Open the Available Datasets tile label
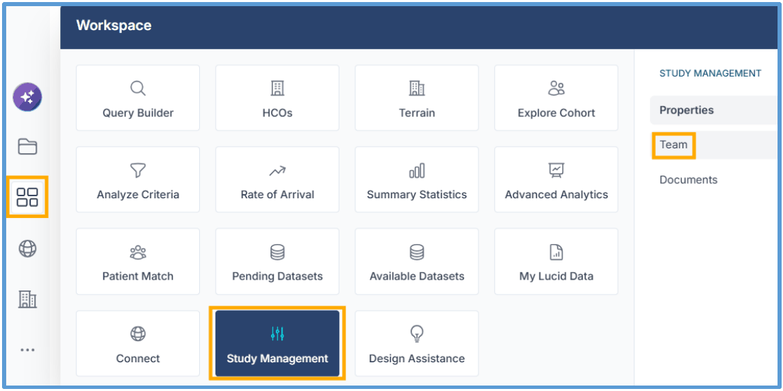 point(417,276)
